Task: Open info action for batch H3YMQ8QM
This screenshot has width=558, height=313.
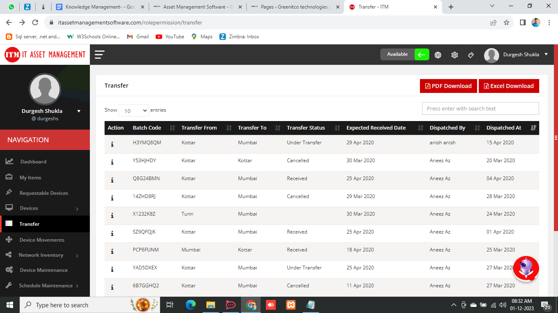Action: point(112,144)
